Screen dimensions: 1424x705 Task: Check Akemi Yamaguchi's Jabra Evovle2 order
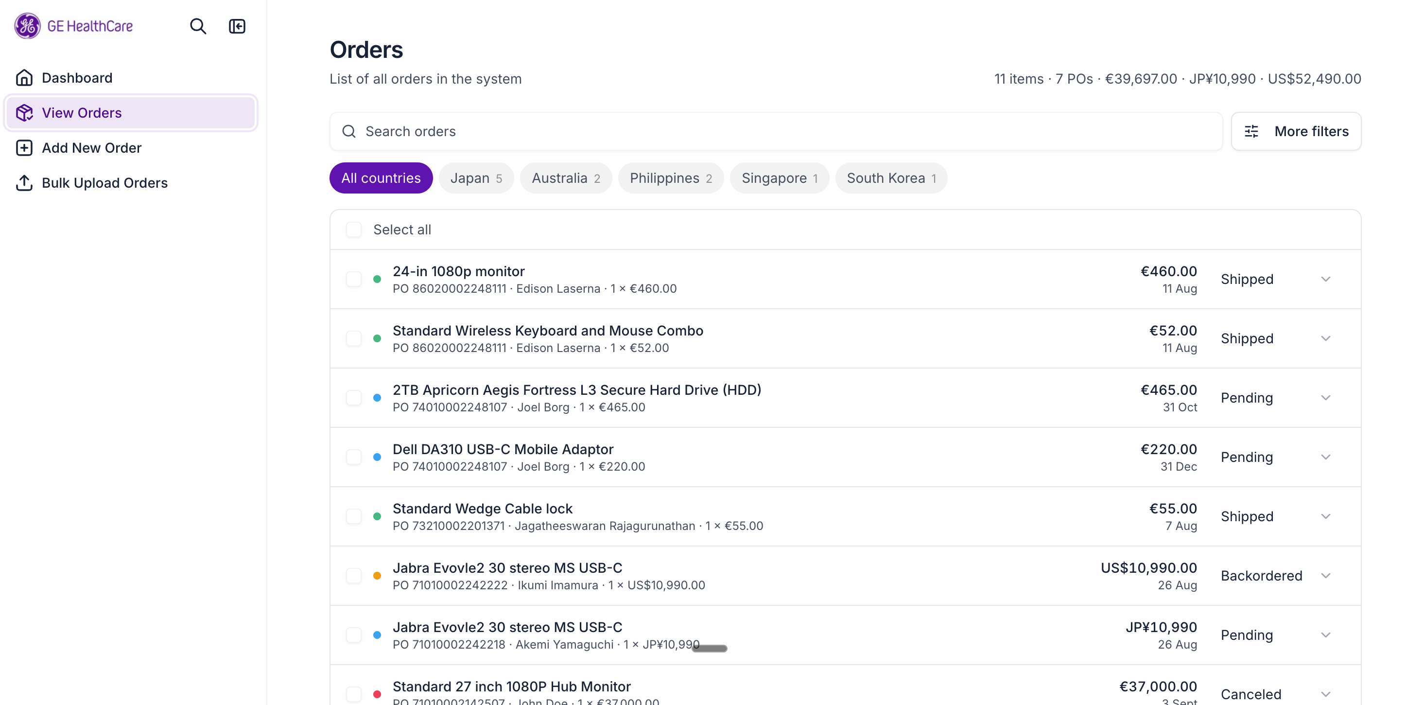point(354,635)
